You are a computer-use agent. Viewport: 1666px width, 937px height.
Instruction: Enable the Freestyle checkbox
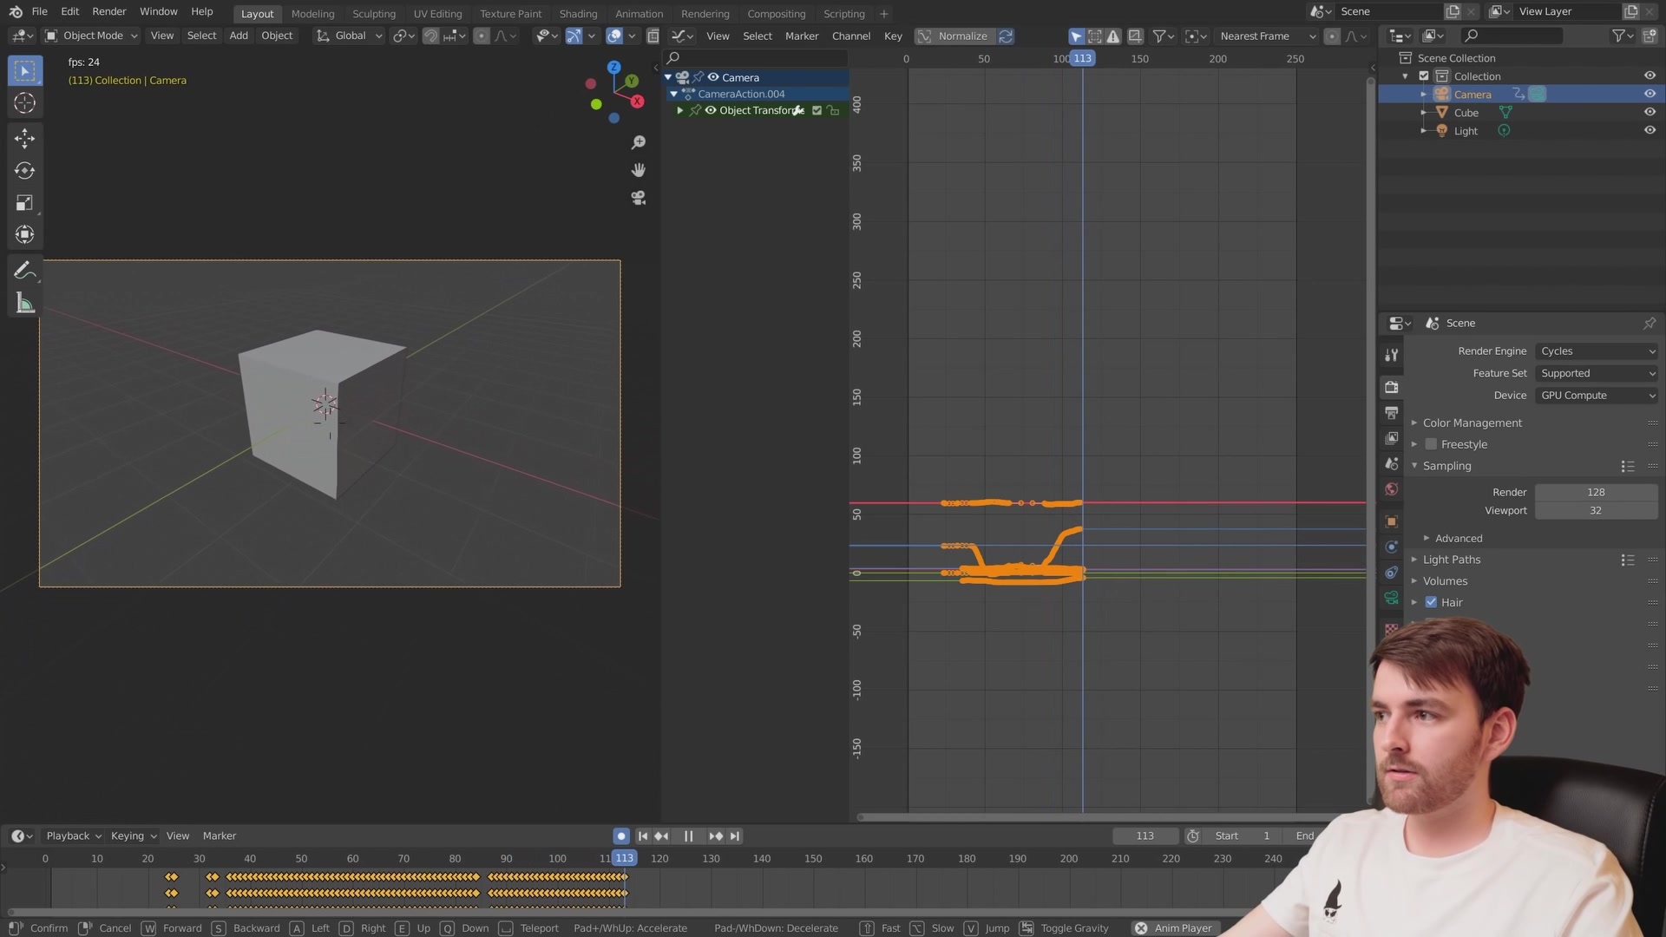point(1431,444)
